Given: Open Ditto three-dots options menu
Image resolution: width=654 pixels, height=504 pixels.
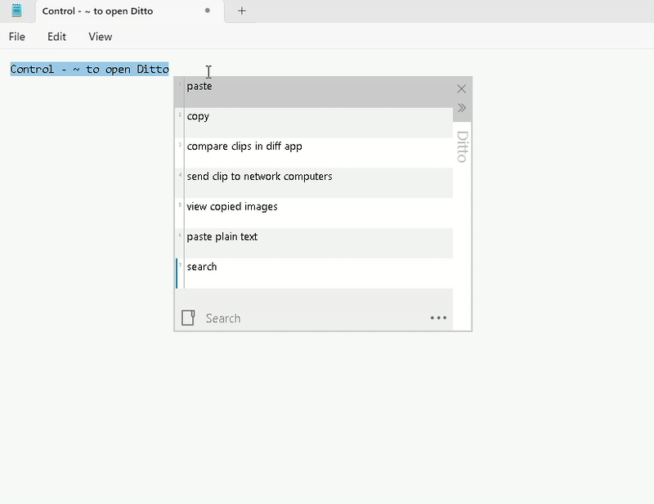Looking at the screenshot, I should 438,317.
